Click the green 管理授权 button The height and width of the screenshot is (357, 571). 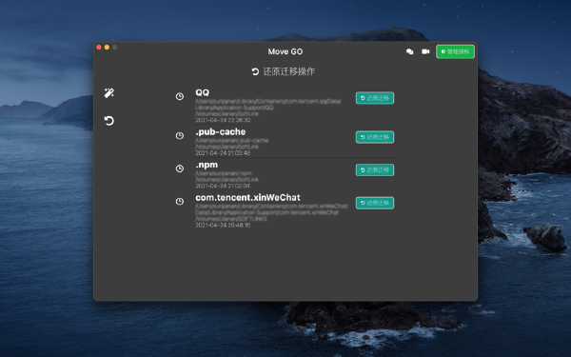tap(455, 51)
